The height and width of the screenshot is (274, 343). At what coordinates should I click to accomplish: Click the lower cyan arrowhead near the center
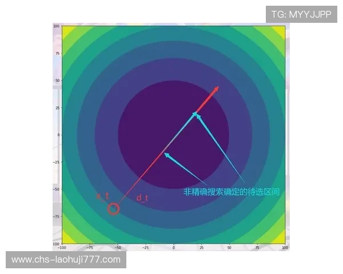pyautogui.click(x=165, y=154)
